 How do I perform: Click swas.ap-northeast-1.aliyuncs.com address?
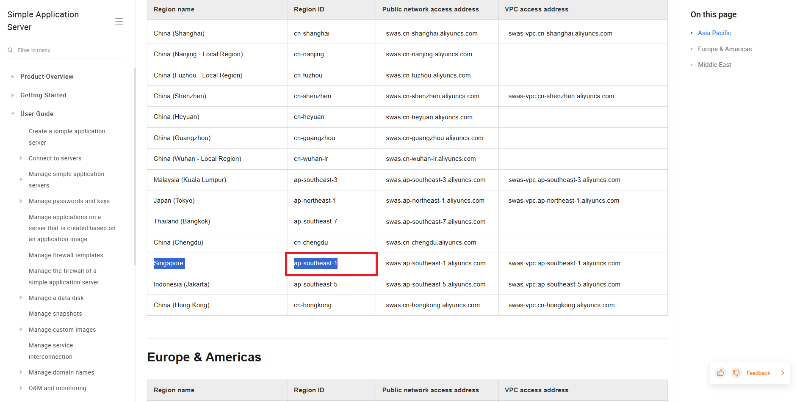click(435, 201)
